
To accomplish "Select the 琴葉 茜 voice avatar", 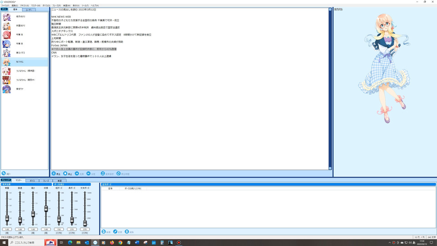I will click(6, 35).
